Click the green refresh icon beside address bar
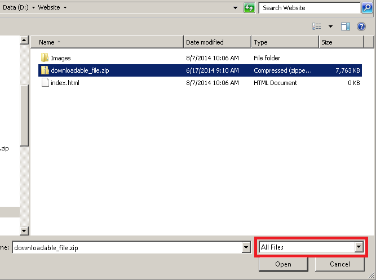376x280 pixels. coord(249,8)
